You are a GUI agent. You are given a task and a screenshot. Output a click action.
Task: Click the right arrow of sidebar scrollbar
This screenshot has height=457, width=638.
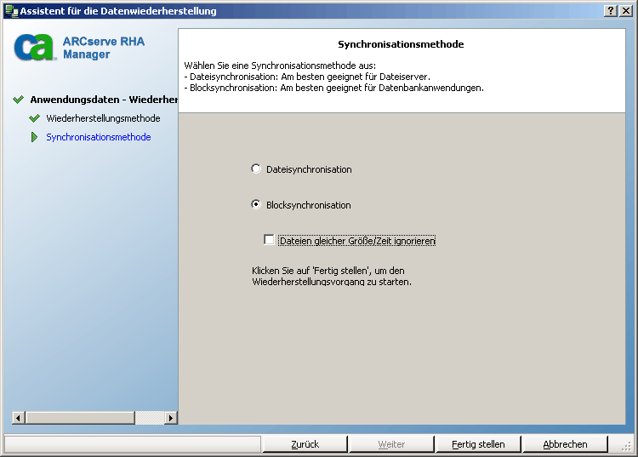click(x=171, y=418)
